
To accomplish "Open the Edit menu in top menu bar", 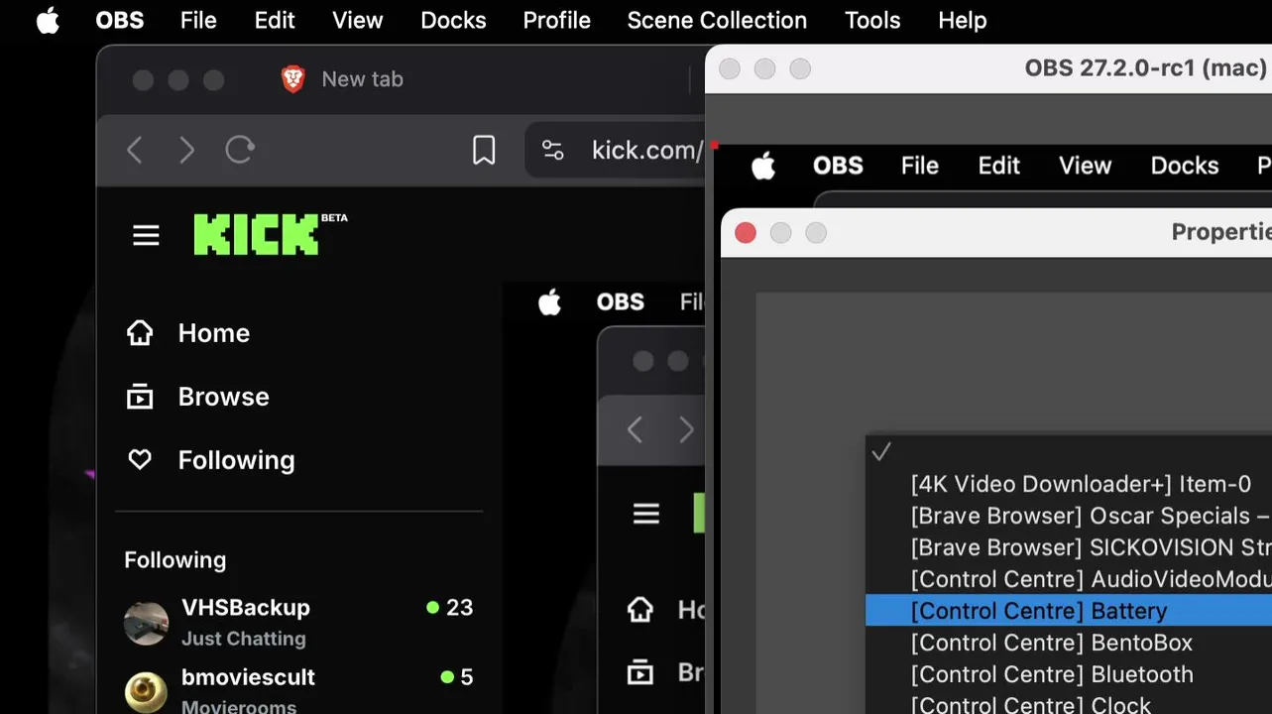I will tap(275, 20).
